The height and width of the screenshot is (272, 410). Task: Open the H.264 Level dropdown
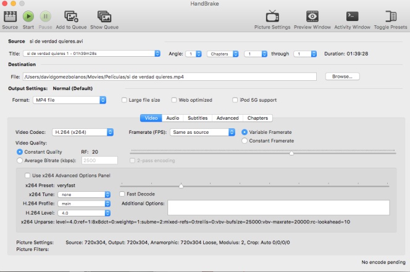point(84,213)
